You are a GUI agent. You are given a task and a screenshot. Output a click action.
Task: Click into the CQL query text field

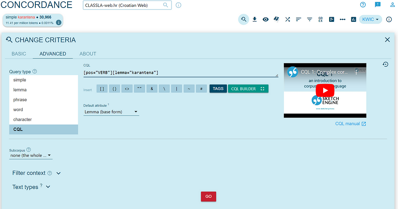pos(180,72)
